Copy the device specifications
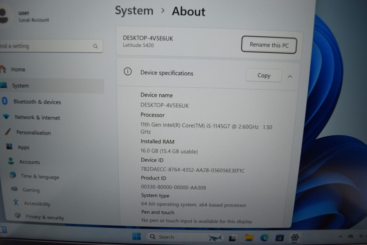The image size is (367, 245). 264,75
